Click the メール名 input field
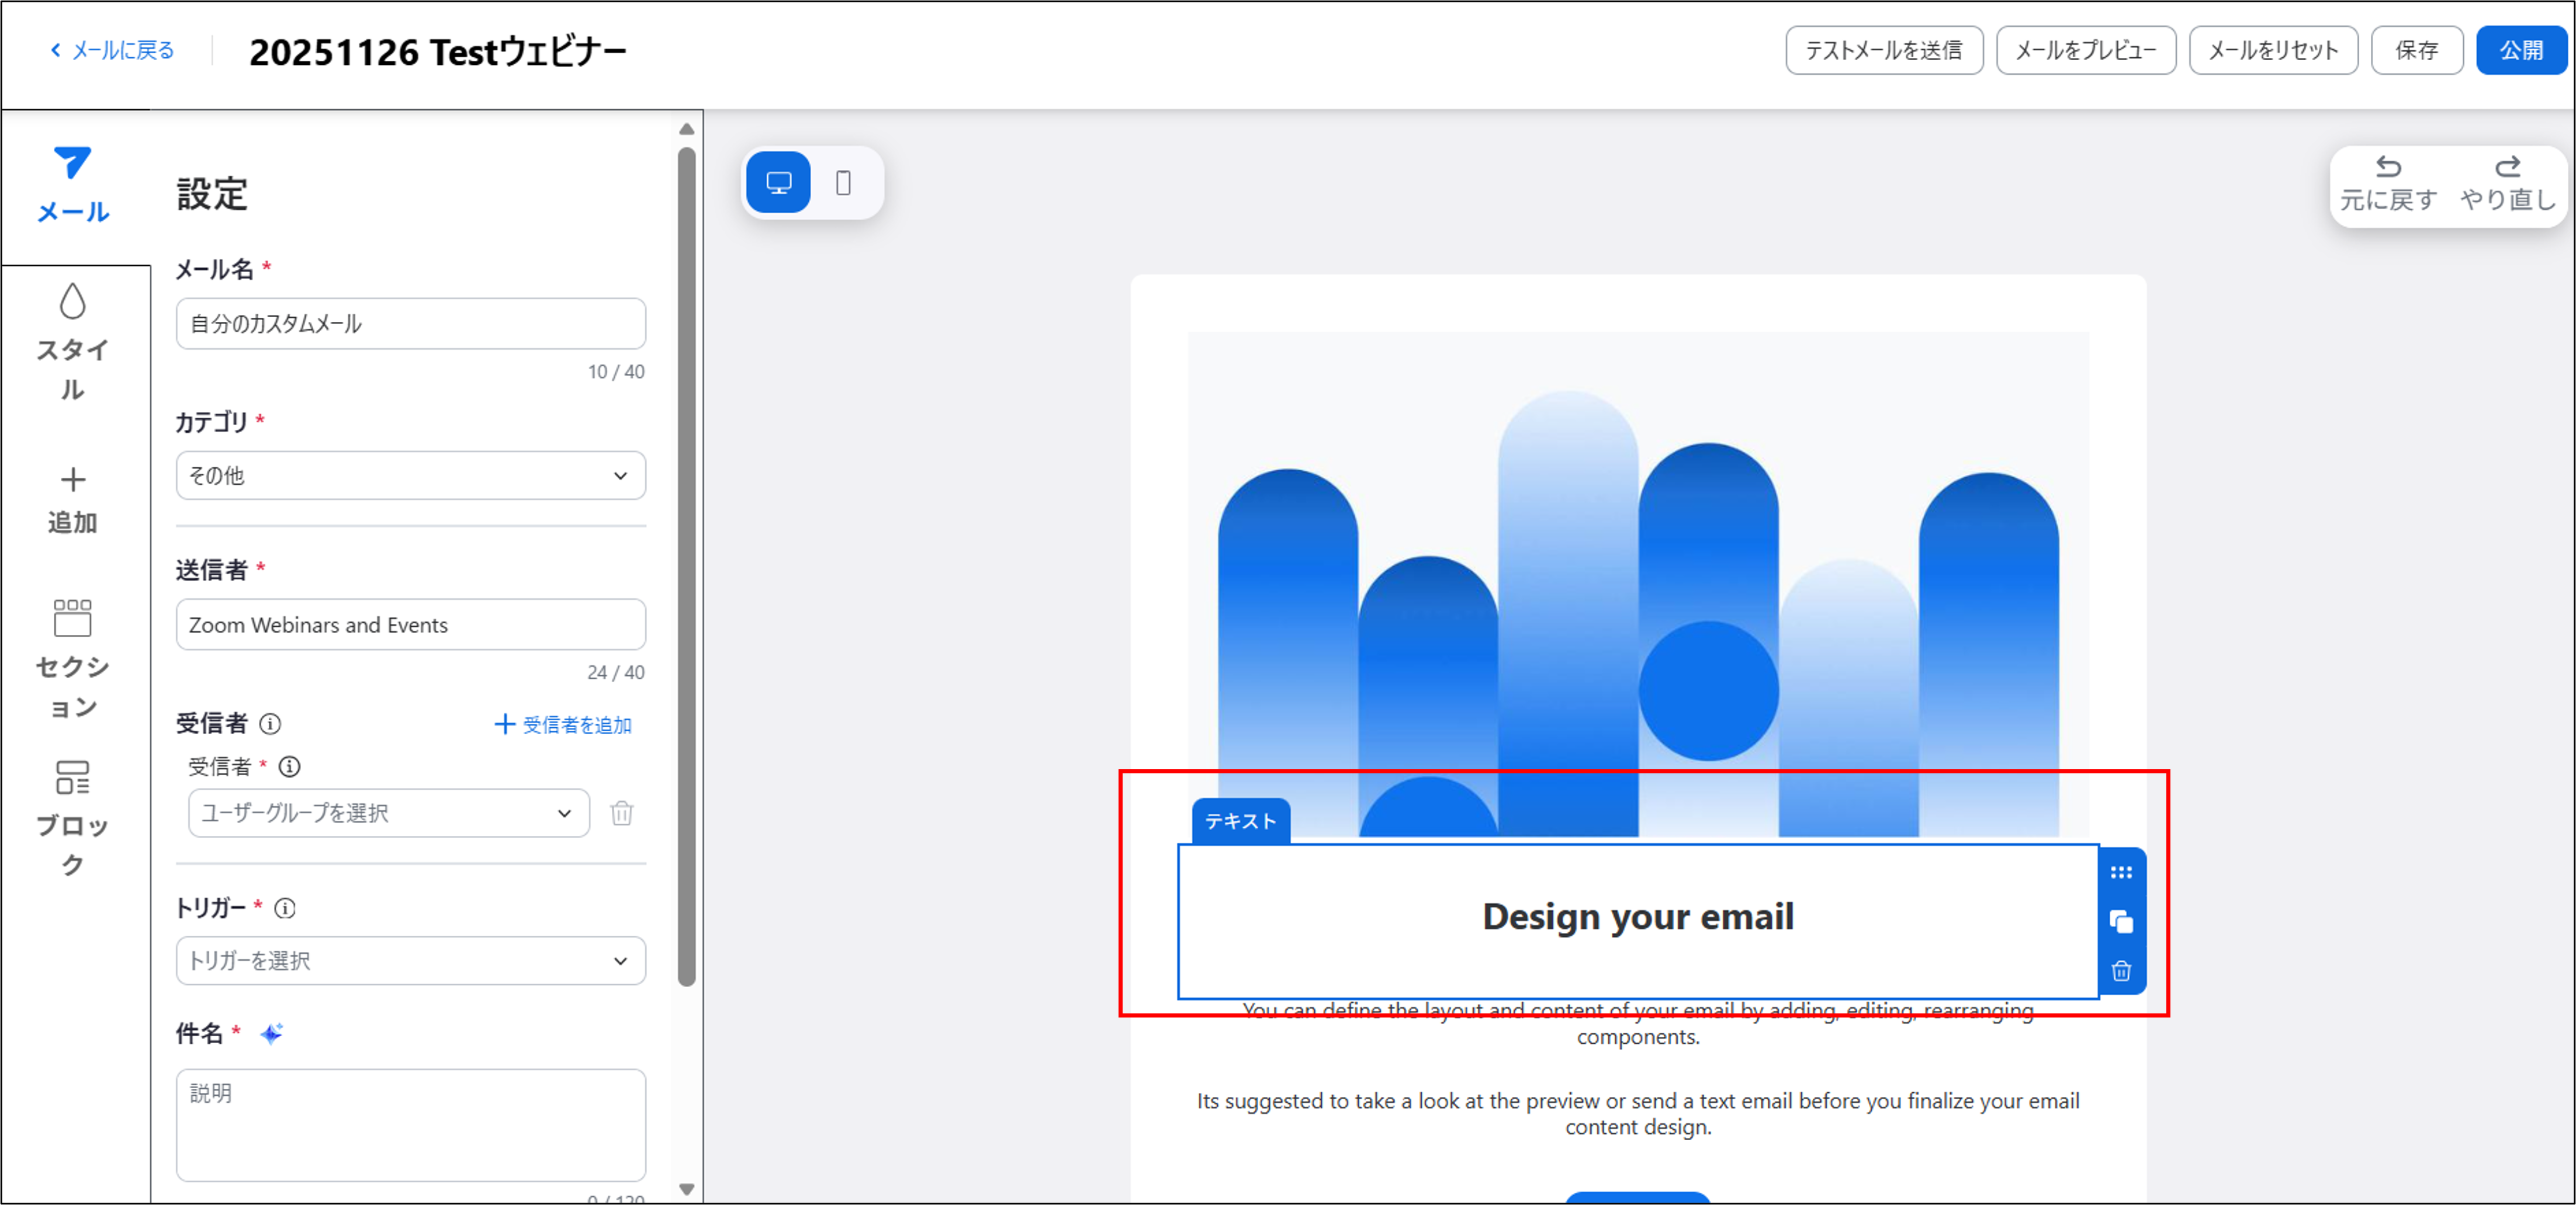 click(x=410, y=324)
